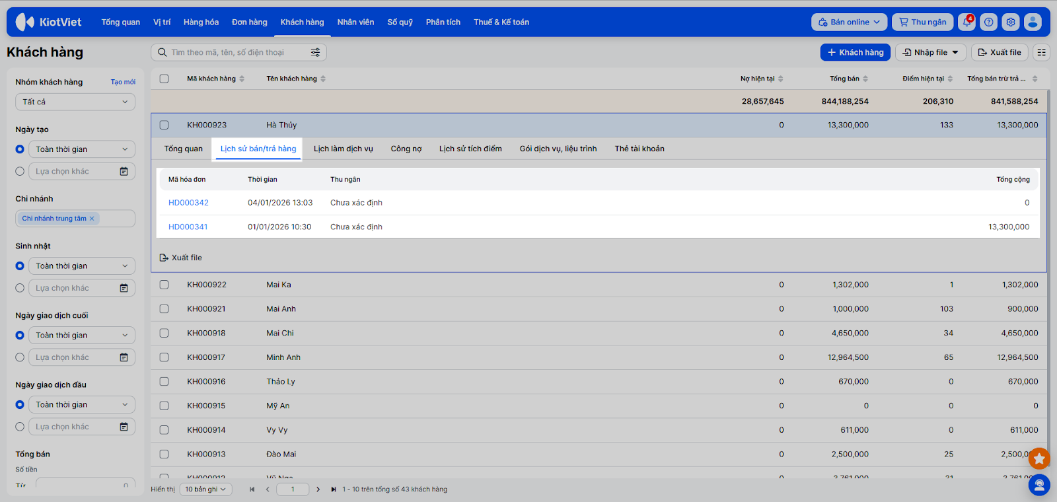Open the Thu ngân cashier screen
The width and height of the screenshot is (1057, 502).
[x=923, y=22]
